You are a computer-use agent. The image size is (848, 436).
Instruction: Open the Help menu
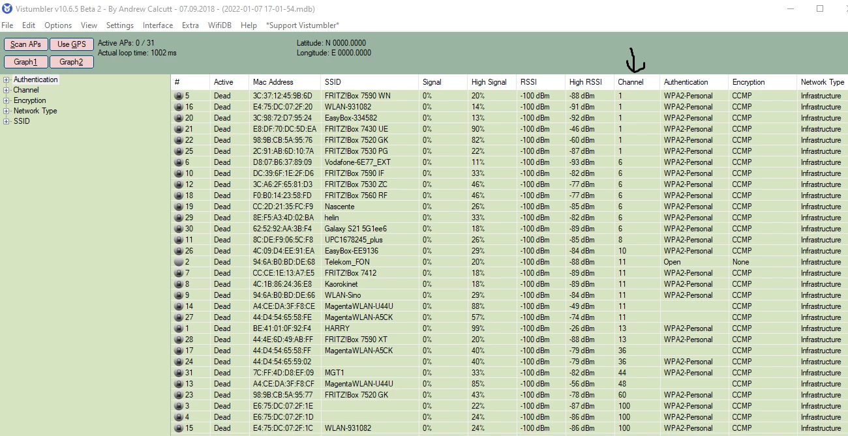pos(249,25)
